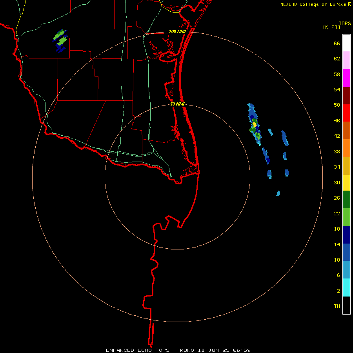Click the TOPS legend title
Viewport: 353px width, 353px height.
345,24
